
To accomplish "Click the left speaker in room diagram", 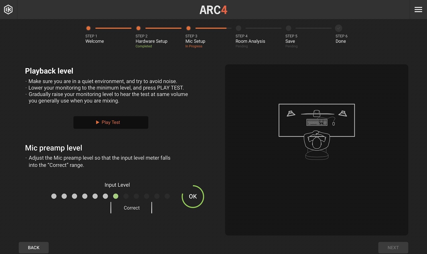I will coord(291,114).
